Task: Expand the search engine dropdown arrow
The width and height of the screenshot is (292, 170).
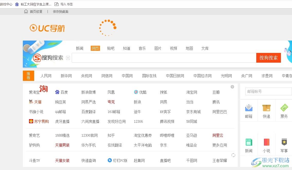Action: 68,58
